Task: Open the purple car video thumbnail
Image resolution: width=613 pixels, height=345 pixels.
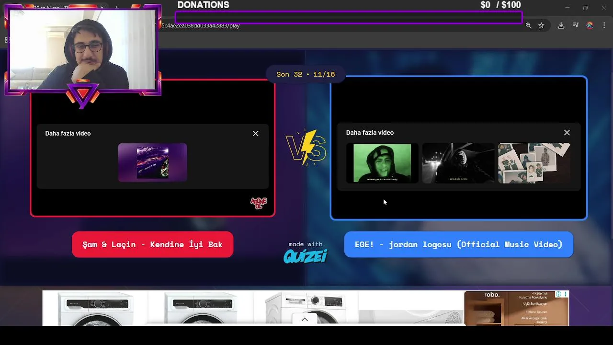Action: click(153, 162)
